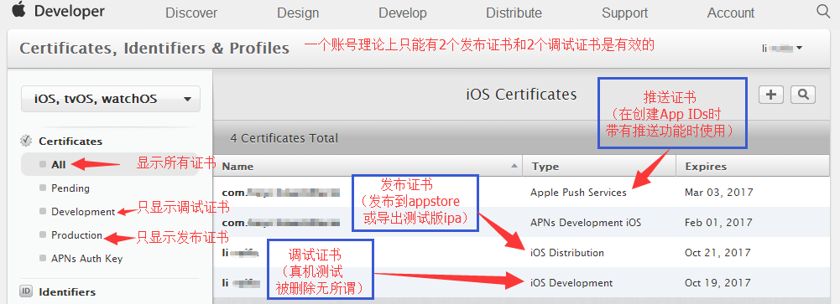Screen dimensions: 840x304
Task: Click the iOS Certificates page title
Action: 521,95
